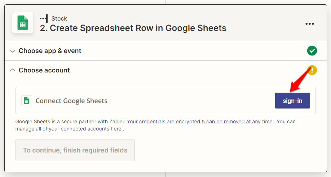Click the action step icon beside Stock

(44, 18)
